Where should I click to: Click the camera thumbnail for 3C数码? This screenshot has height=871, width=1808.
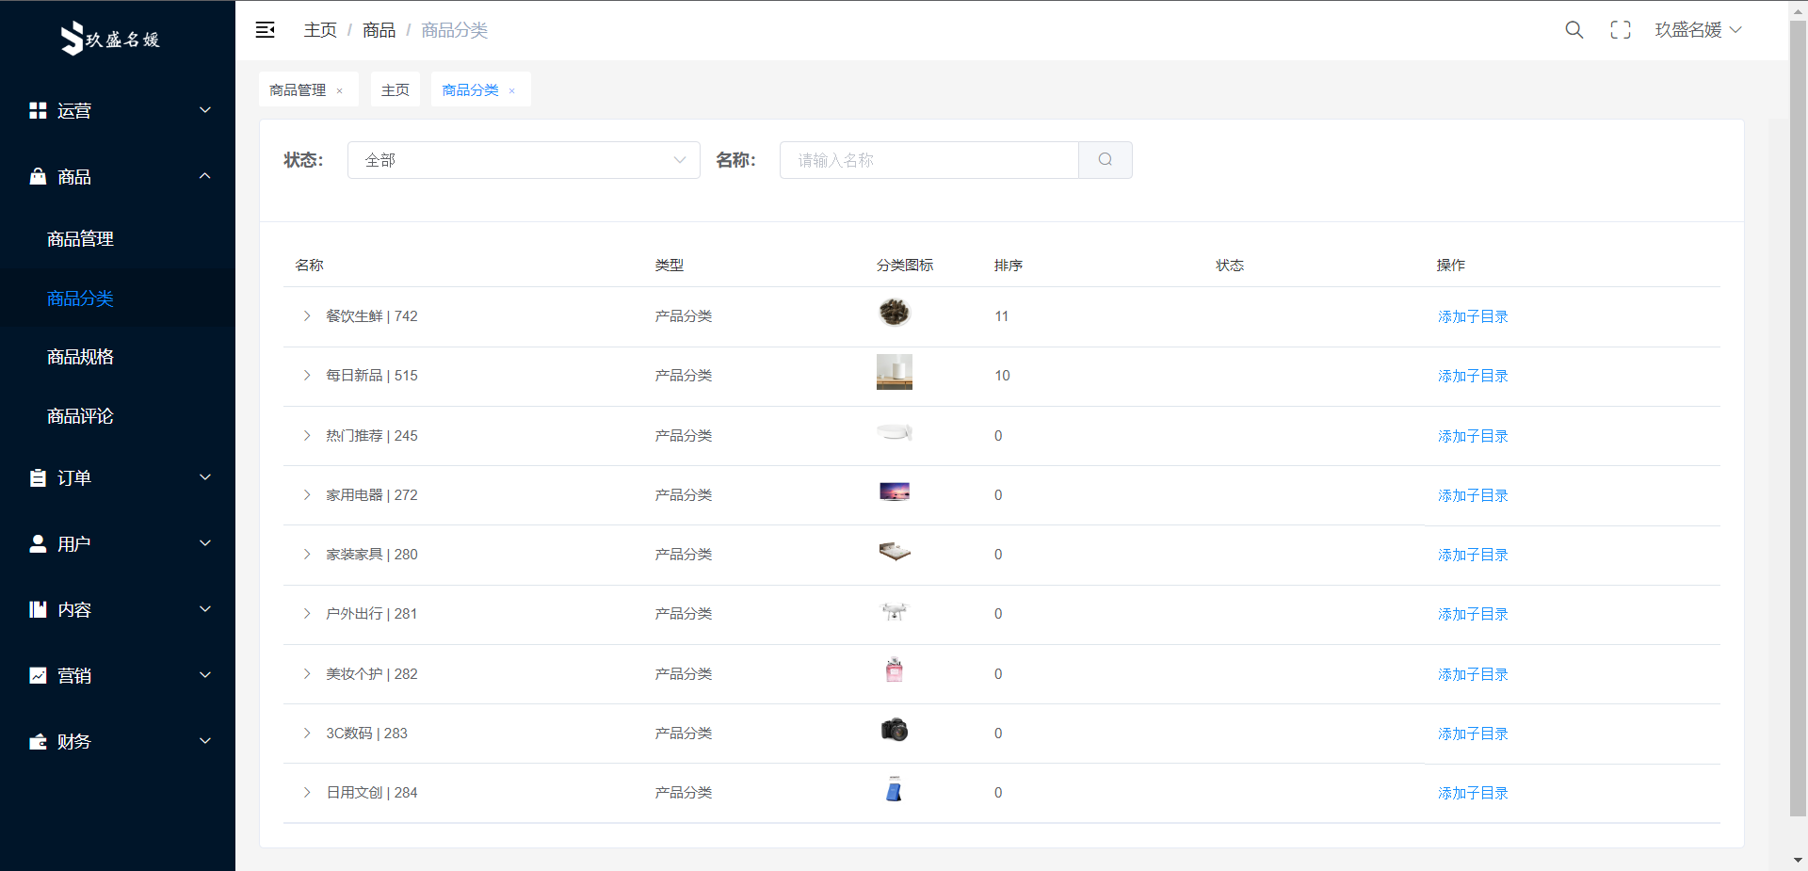[x=894, y=731]
